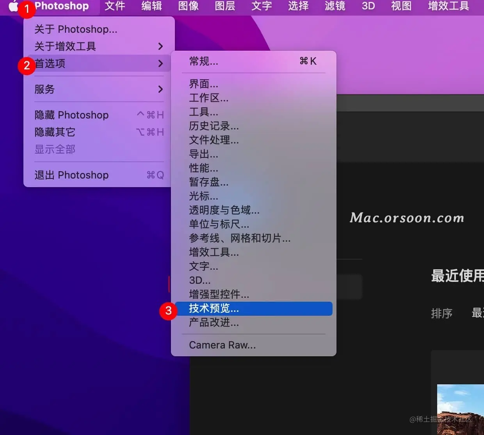Screen dimensions: 484x435
Task: Open the 图层 menu
Action: pos(225,6)
